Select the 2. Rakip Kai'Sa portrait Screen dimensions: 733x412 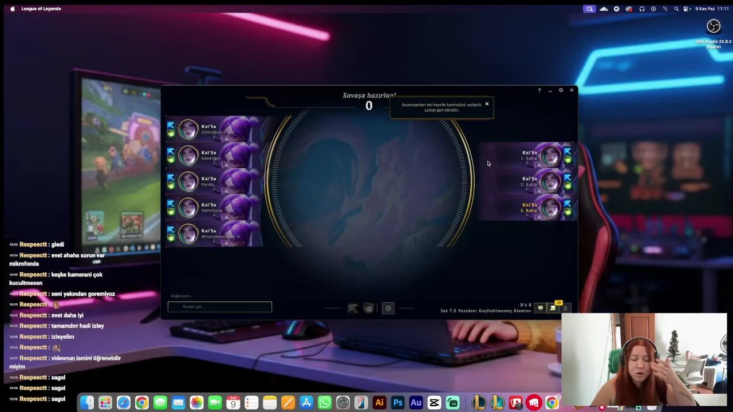[x=550, y=181]
